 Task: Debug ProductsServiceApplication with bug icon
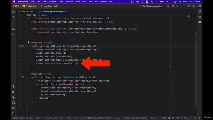coord(173,6)
